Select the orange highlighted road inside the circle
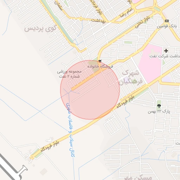The width and height of the screenshot is (180, 180). pos(86,80)
